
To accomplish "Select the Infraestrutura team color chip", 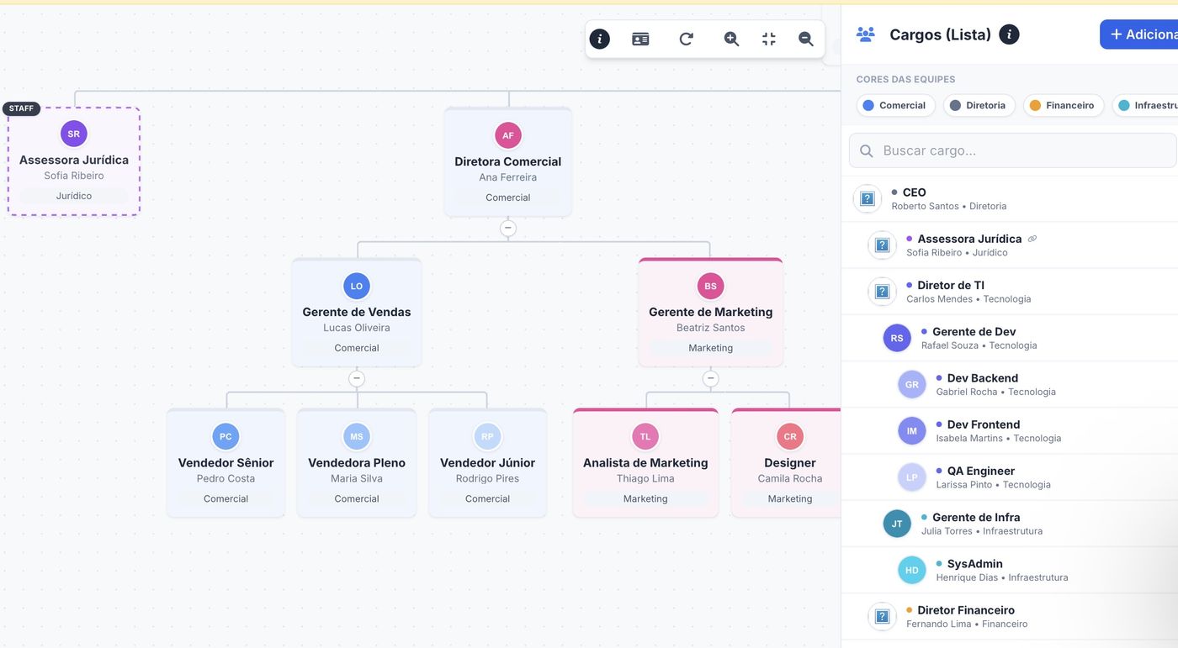I will pos(1145,105).
